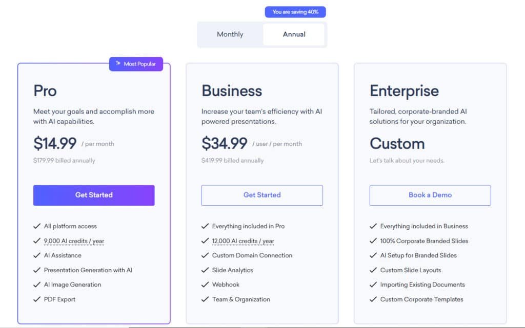This screenshot has height=328, width=525.
Task: Click the checkmark beside "PDF Export"
Action: click(x=37, y=299)
